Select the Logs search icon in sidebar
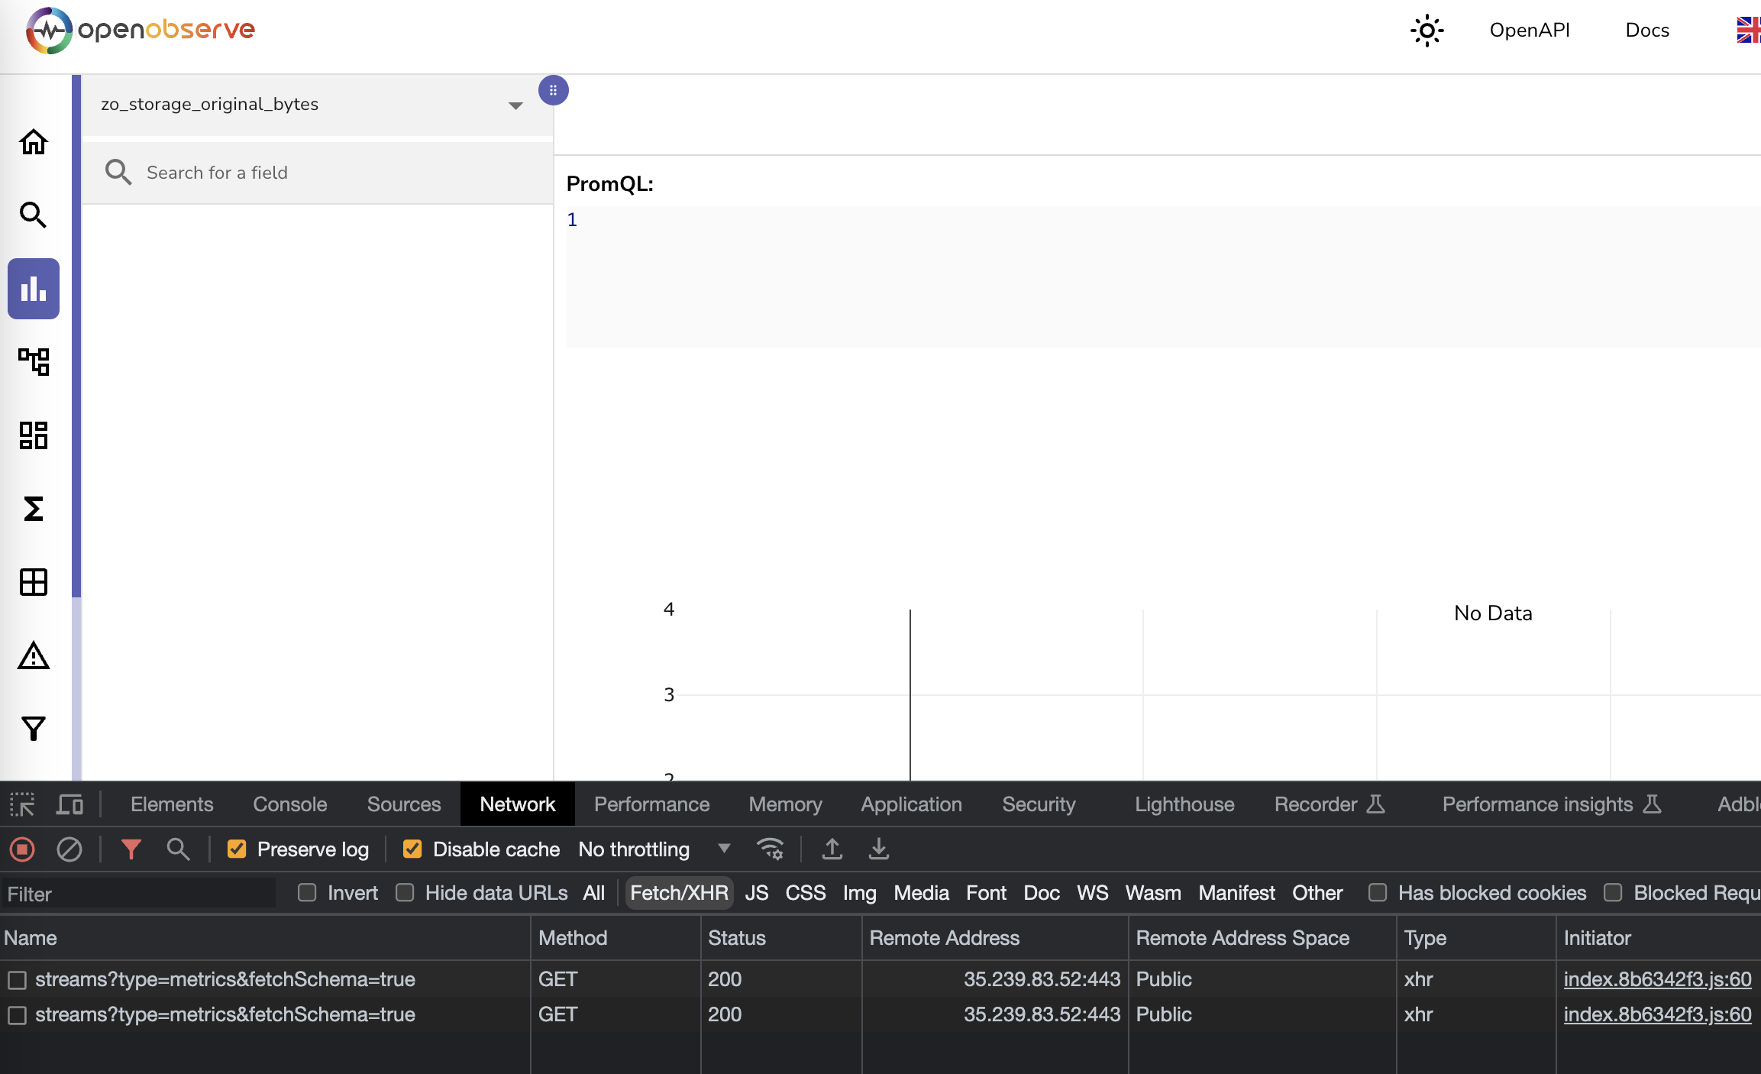 [33, 215]
